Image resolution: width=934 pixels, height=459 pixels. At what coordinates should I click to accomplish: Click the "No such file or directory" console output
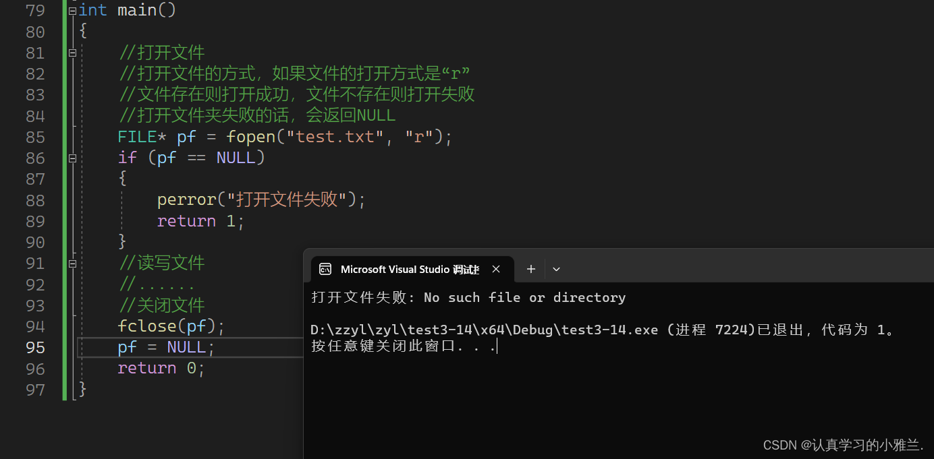524,297
